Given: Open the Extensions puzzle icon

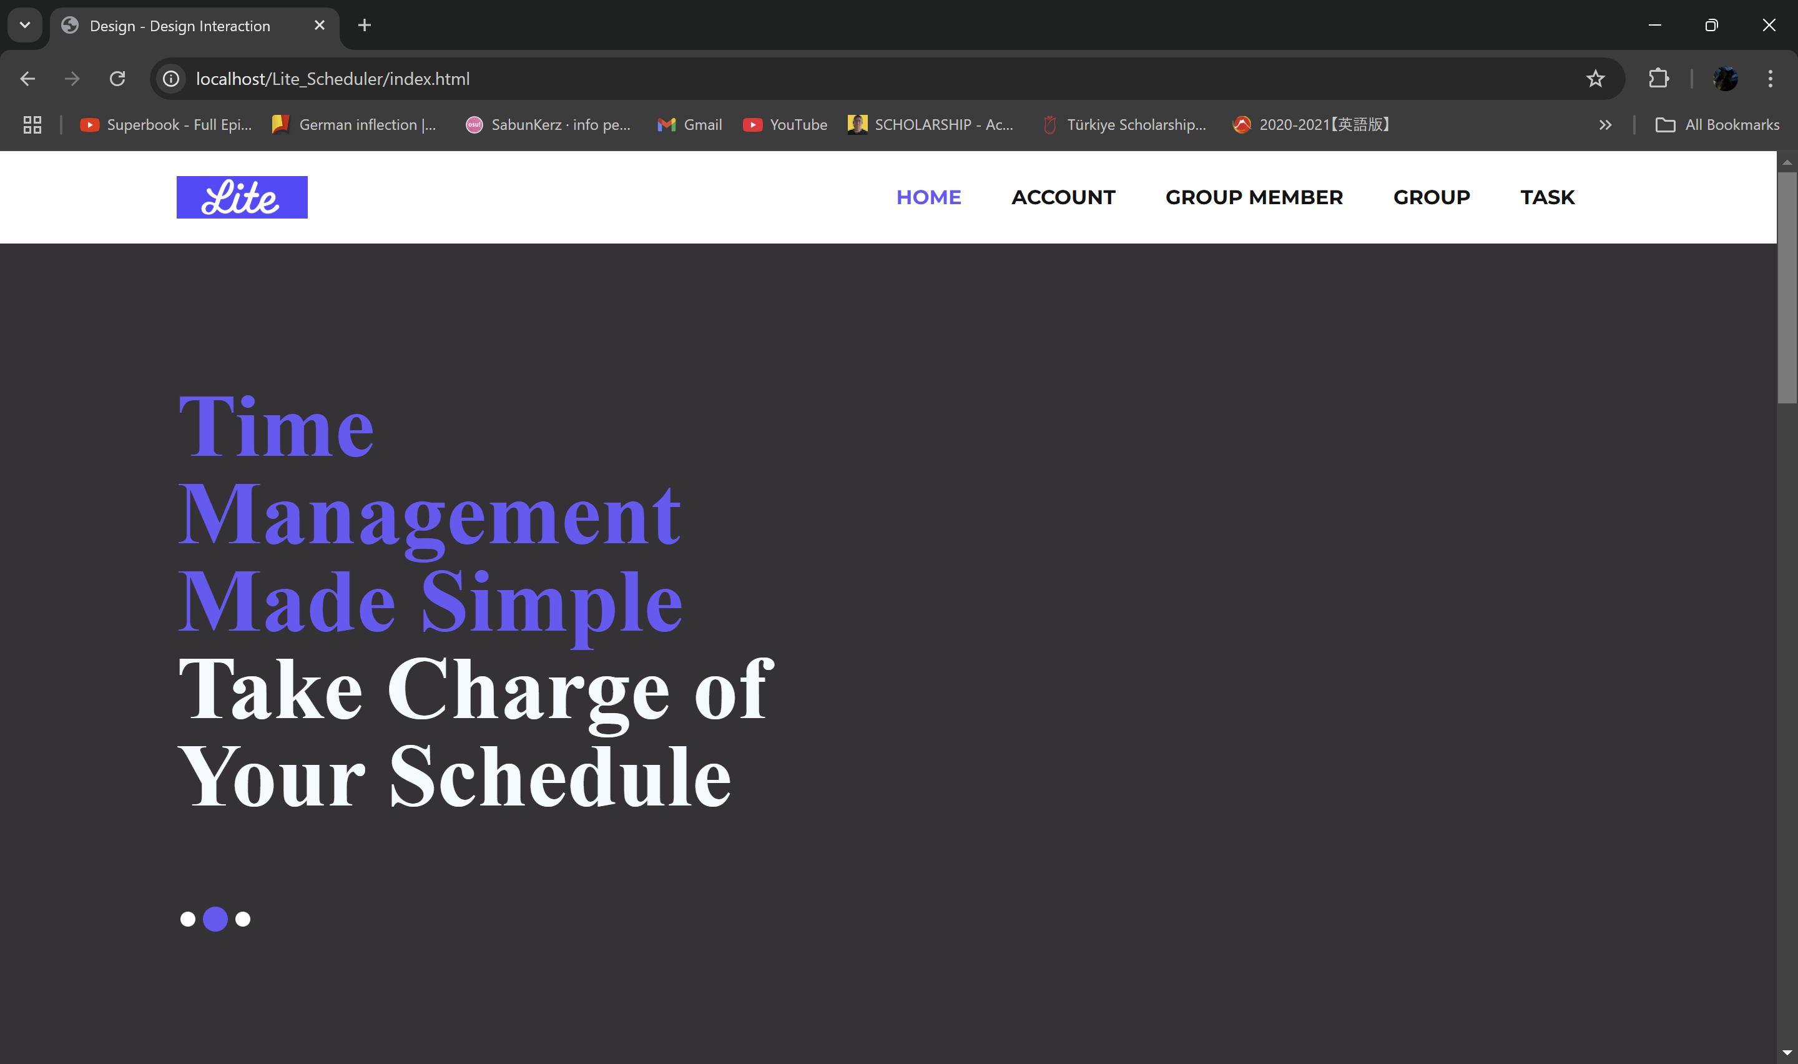Looking at the screenshot, I should click(x=1658, y=79).
